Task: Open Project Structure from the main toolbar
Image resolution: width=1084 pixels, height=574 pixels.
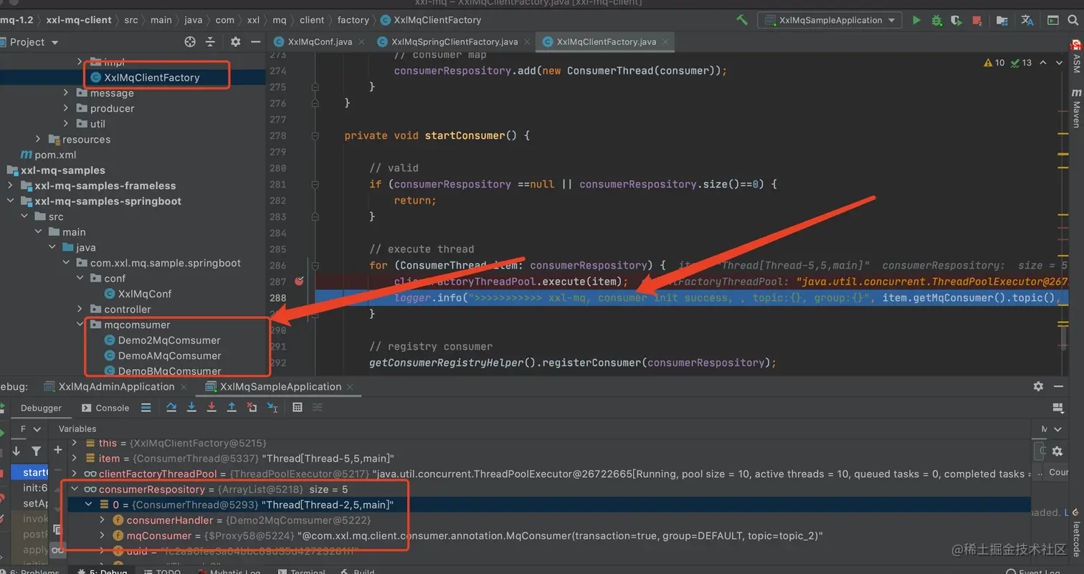Action: [1002, 20]
